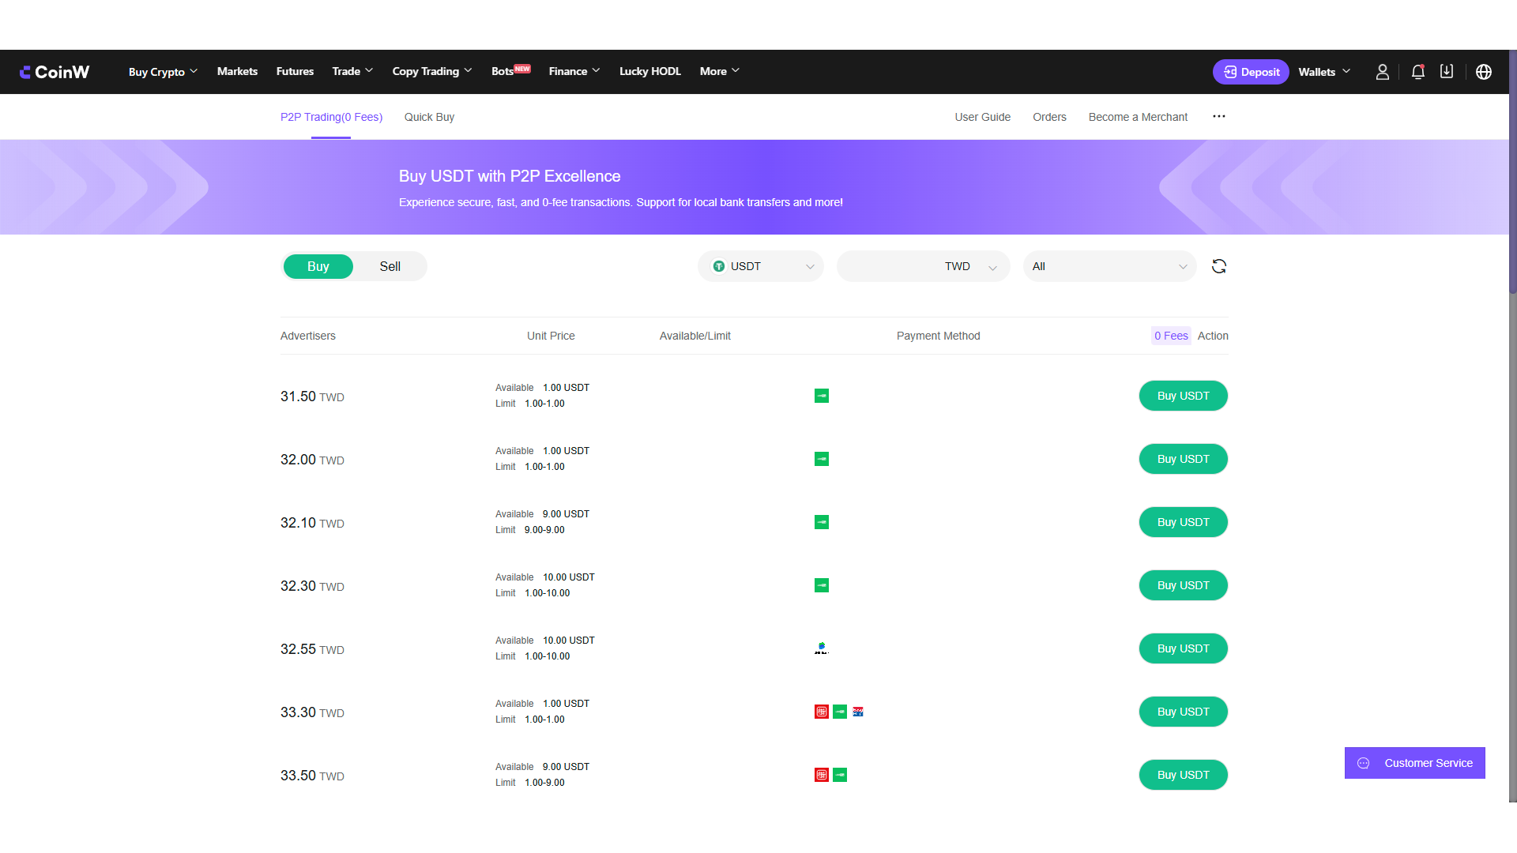
Task: Open the Markets page
Action: tap(237, 71)
